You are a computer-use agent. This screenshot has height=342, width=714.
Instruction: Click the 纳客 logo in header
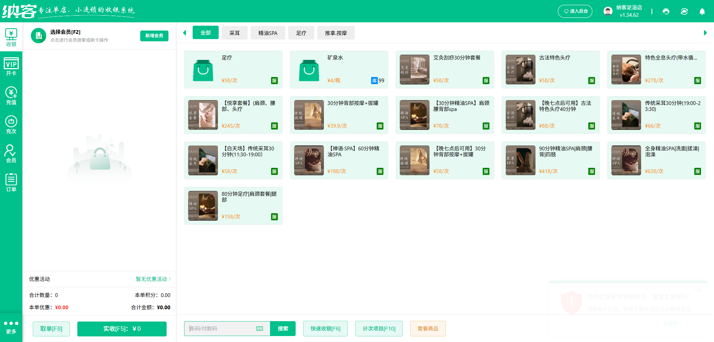[x=19, y=11]
